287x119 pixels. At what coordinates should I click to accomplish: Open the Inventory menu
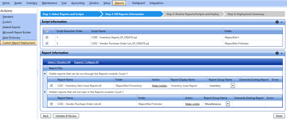[32, 3]
